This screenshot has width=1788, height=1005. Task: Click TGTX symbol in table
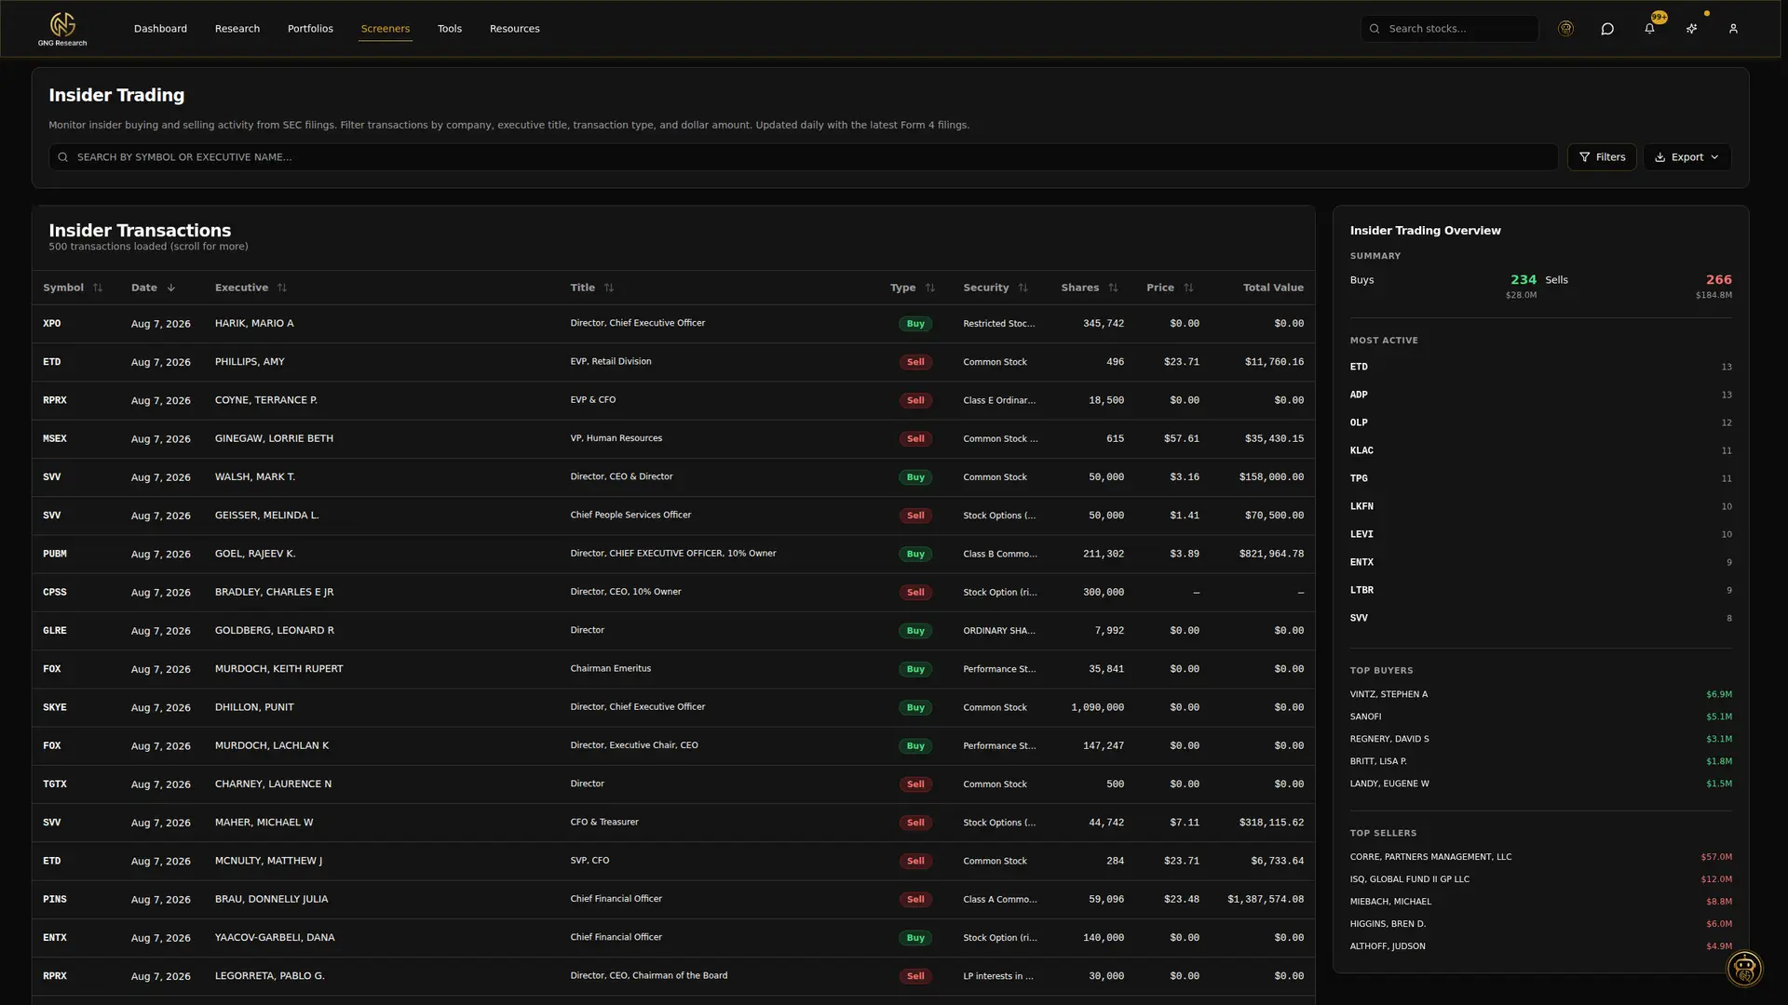pyautogui.click(x=55, y=785)
